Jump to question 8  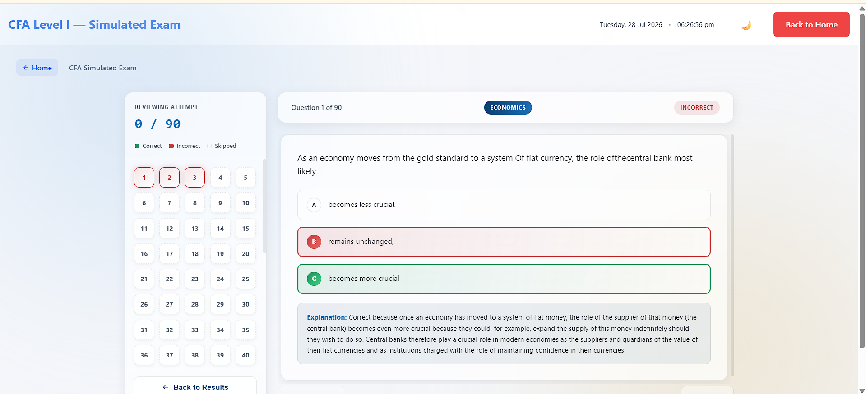(x=195, y=203)
